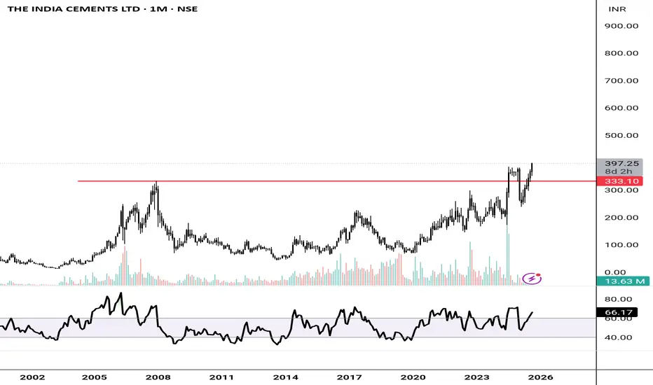The width and height of the screenshot is (653, 385).
Task: Click the chart title THE INDIA CEMENTS LTD
Action: pos(74,9)
